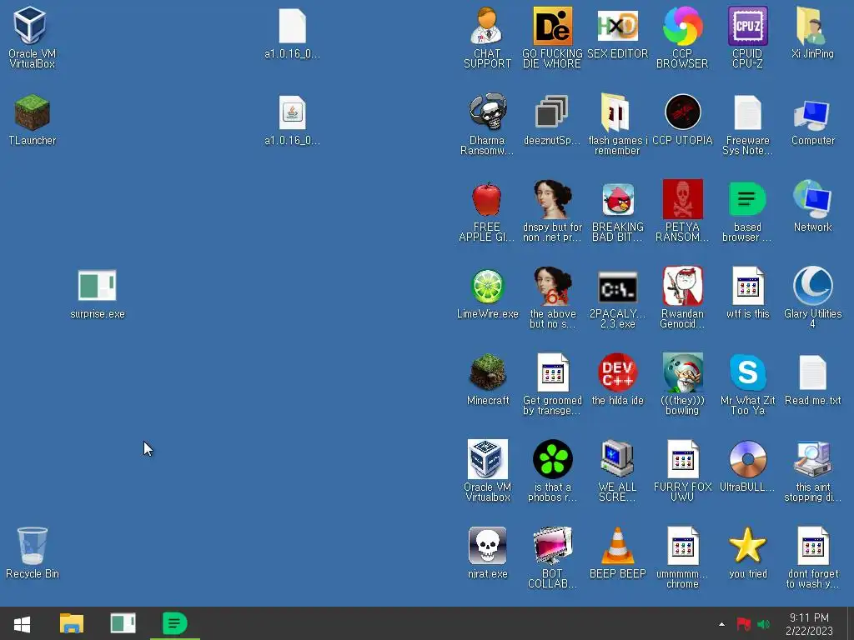Open File Explorer from the taskbar
Screen dimensions: 854x640
pos(72,623)
